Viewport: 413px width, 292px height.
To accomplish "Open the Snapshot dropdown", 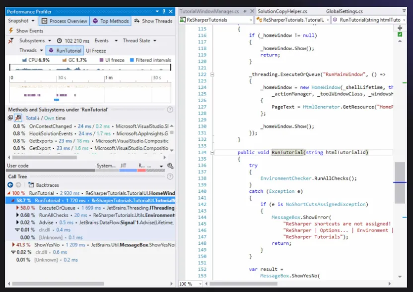I will click(x=21, y=21).
